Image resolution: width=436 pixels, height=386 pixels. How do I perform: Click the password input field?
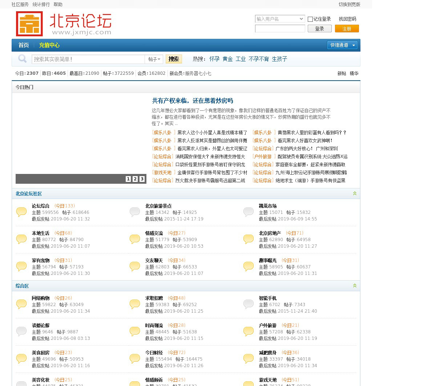click(280, 29)
